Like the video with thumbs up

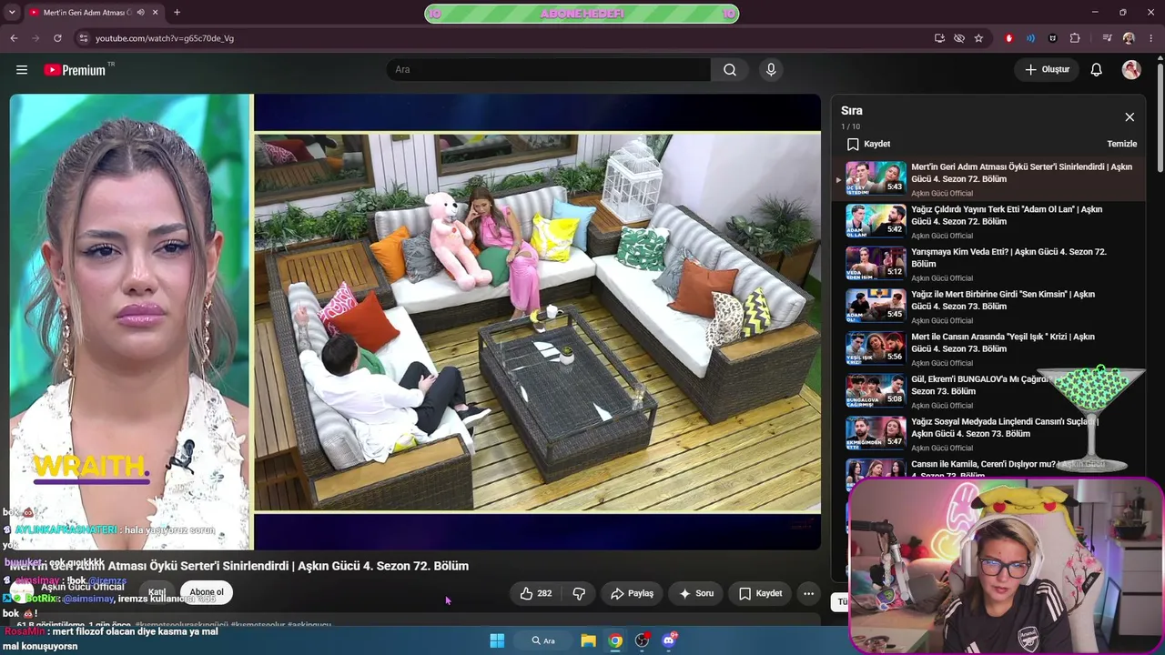536,593
